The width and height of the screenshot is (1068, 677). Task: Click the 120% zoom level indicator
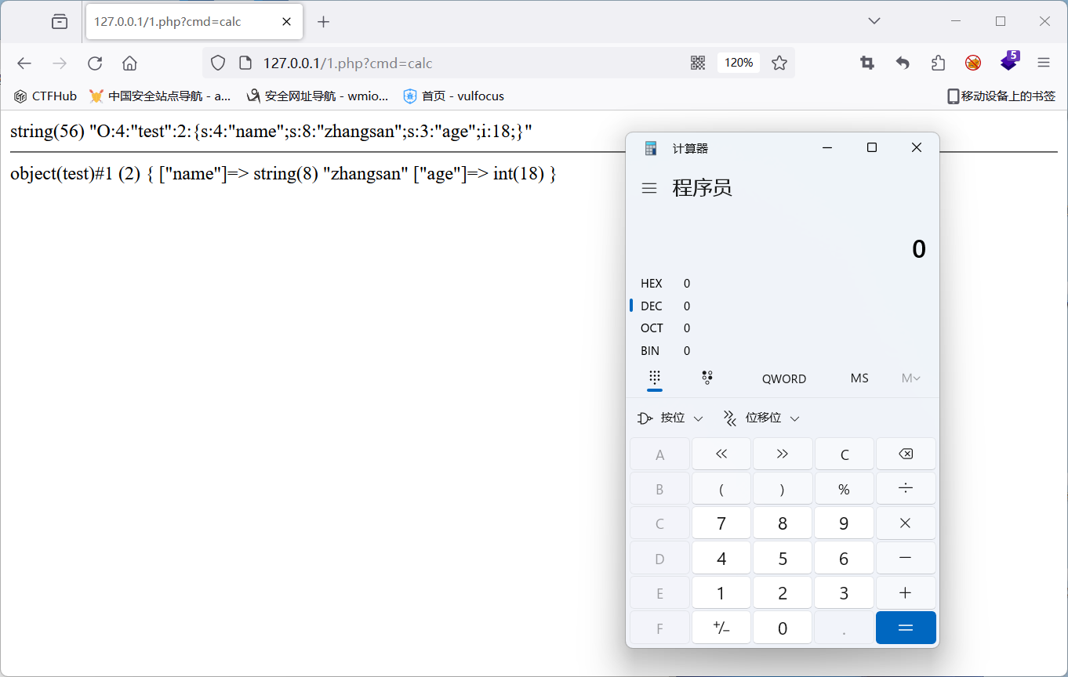coord(739,63)
